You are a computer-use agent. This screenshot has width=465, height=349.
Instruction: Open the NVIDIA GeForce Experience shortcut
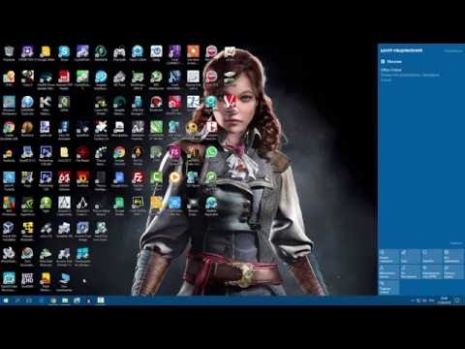(27, 206)
